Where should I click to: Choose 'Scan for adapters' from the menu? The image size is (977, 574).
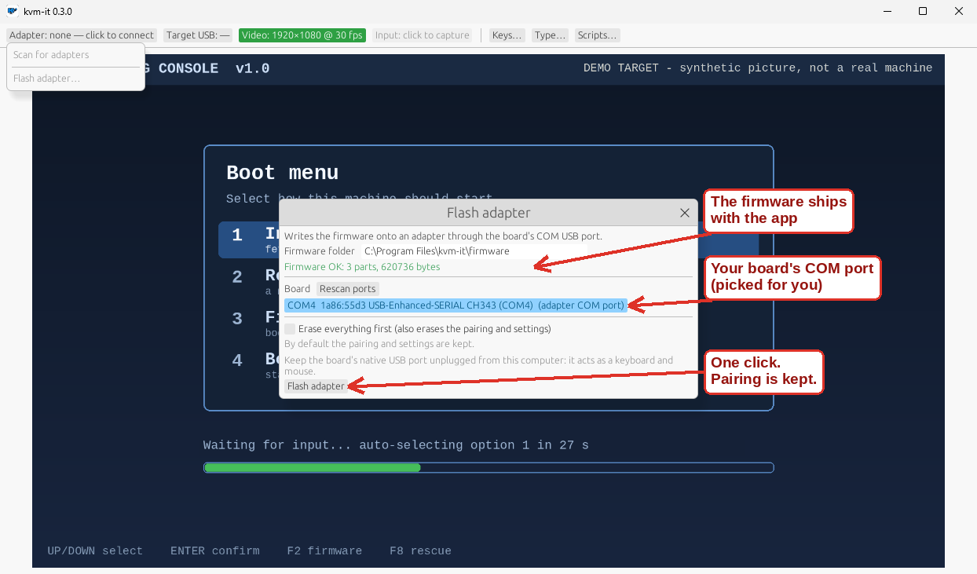(x=51, y=55)
